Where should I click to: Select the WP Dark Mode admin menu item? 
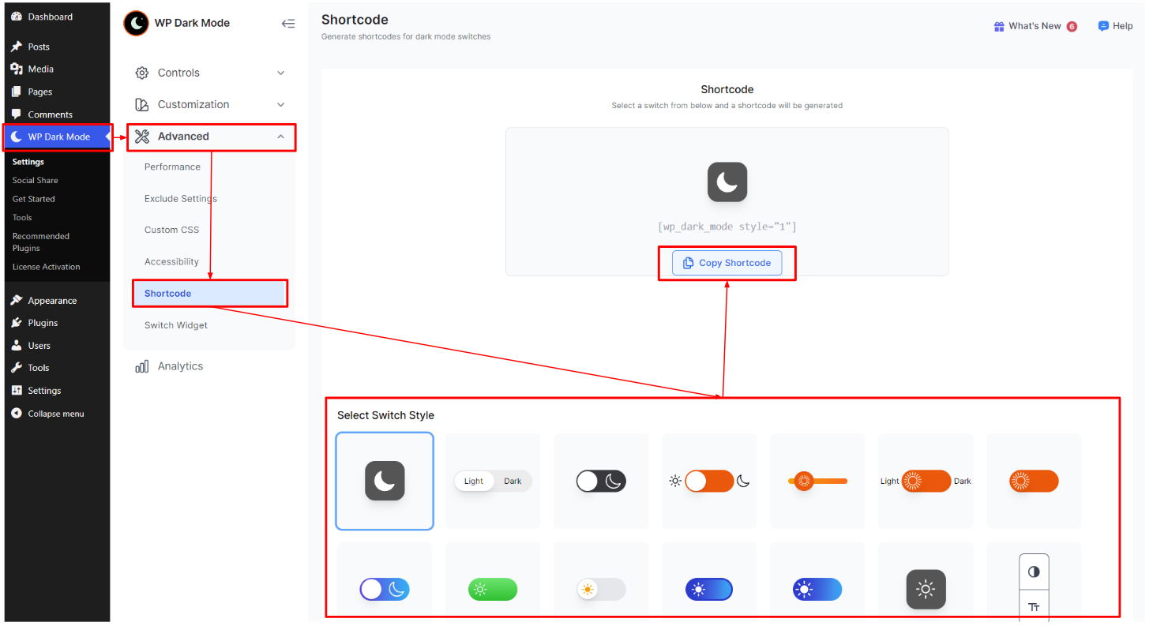[x=57, y=137]
